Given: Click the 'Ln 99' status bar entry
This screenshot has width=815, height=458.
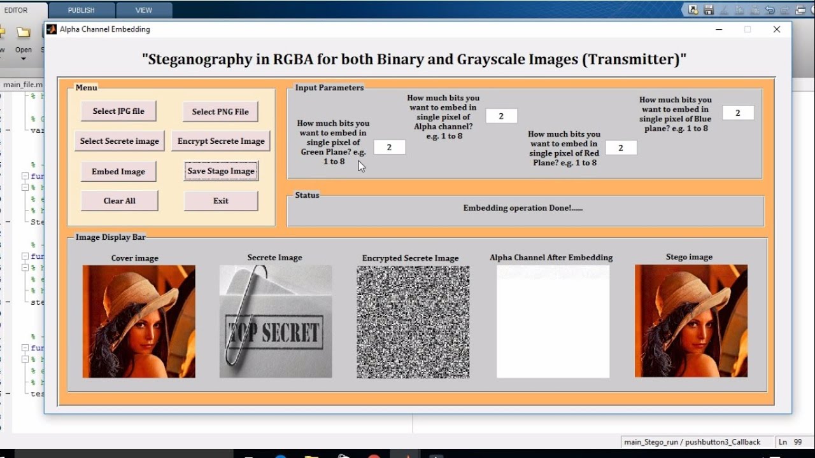Looking at the screenshot, I should (791, 442).
